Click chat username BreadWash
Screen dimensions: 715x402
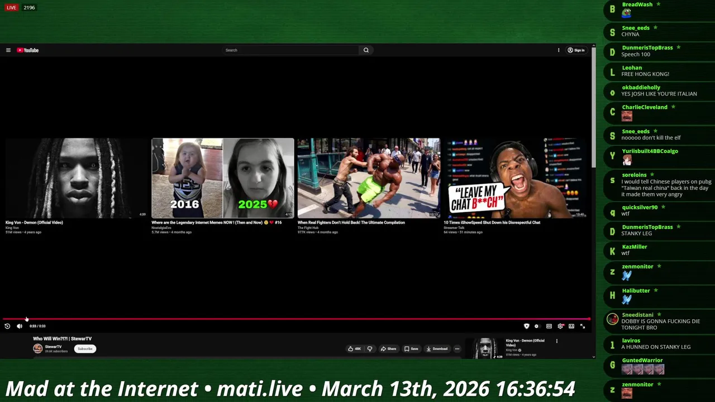637,4
